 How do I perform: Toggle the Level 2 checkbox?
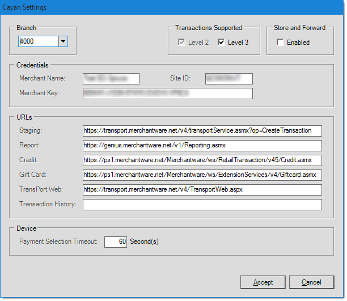(x=181, y=43)
